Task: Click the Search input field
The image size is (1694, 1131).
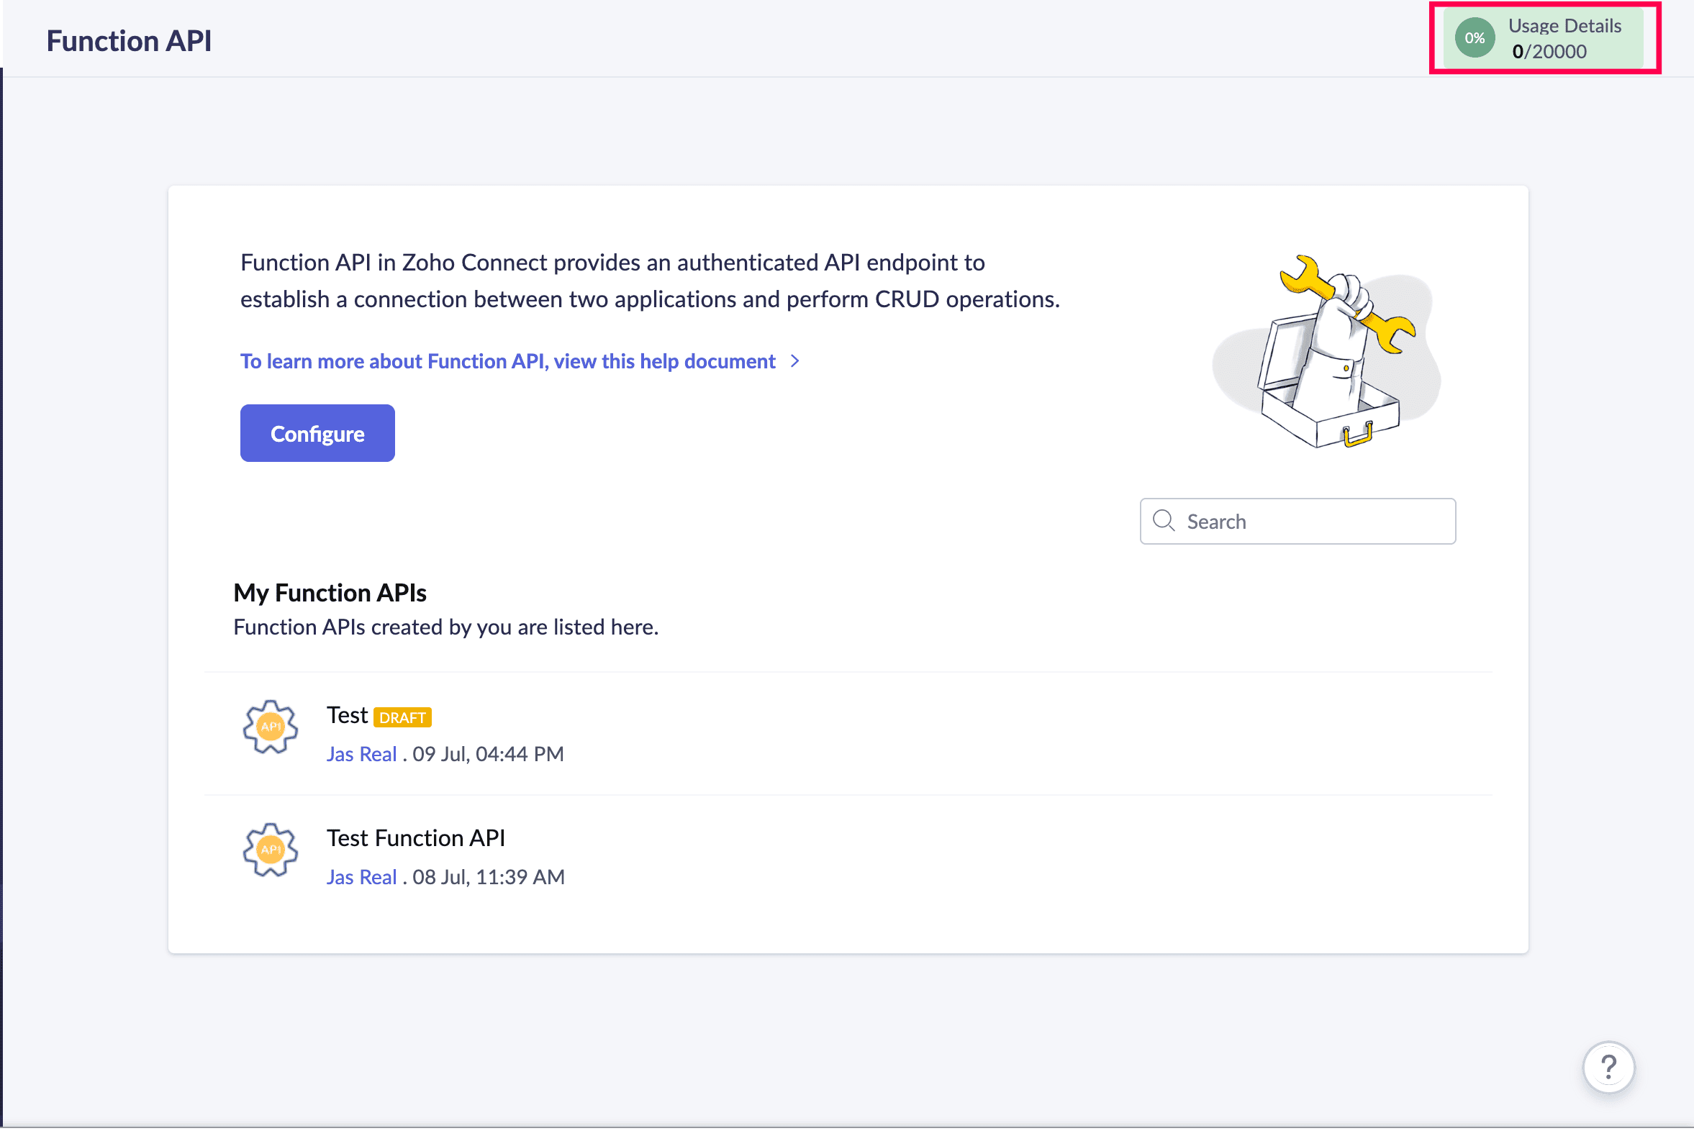Action: tap(1297, 521)
